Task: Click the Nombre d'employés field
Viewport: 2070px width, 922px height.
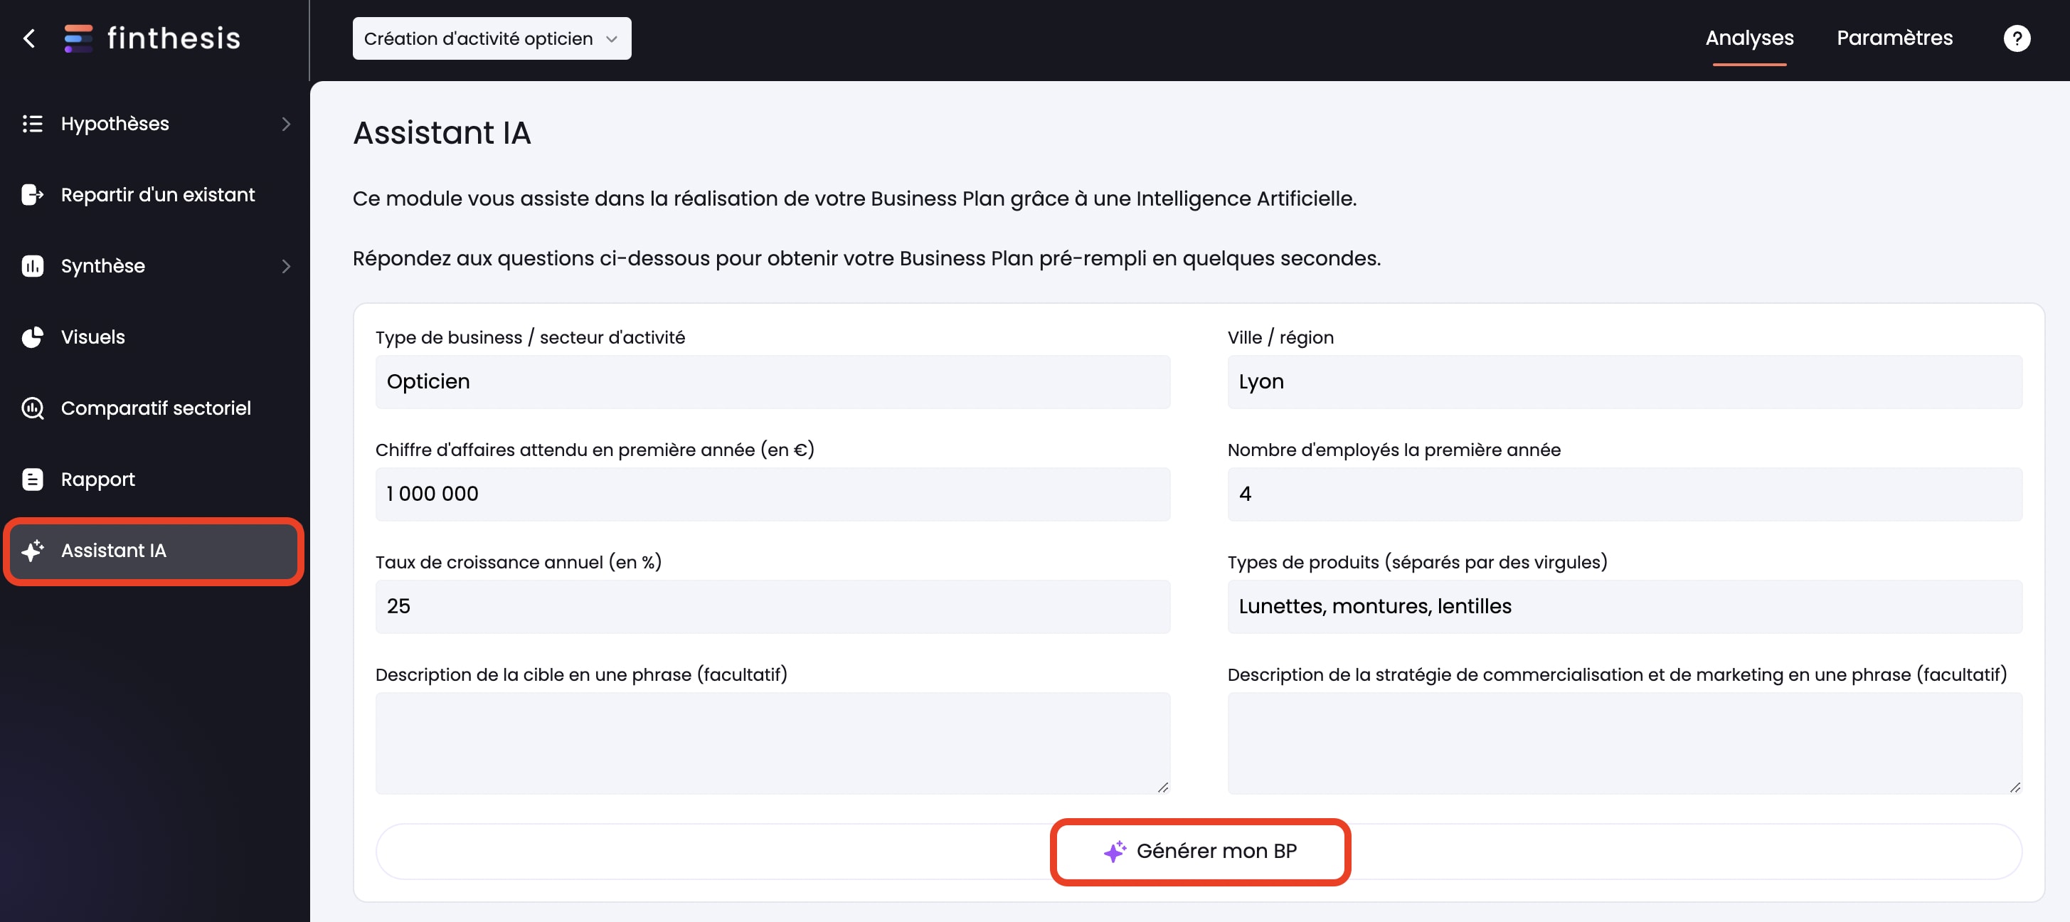Action: tap(1624, 494)
